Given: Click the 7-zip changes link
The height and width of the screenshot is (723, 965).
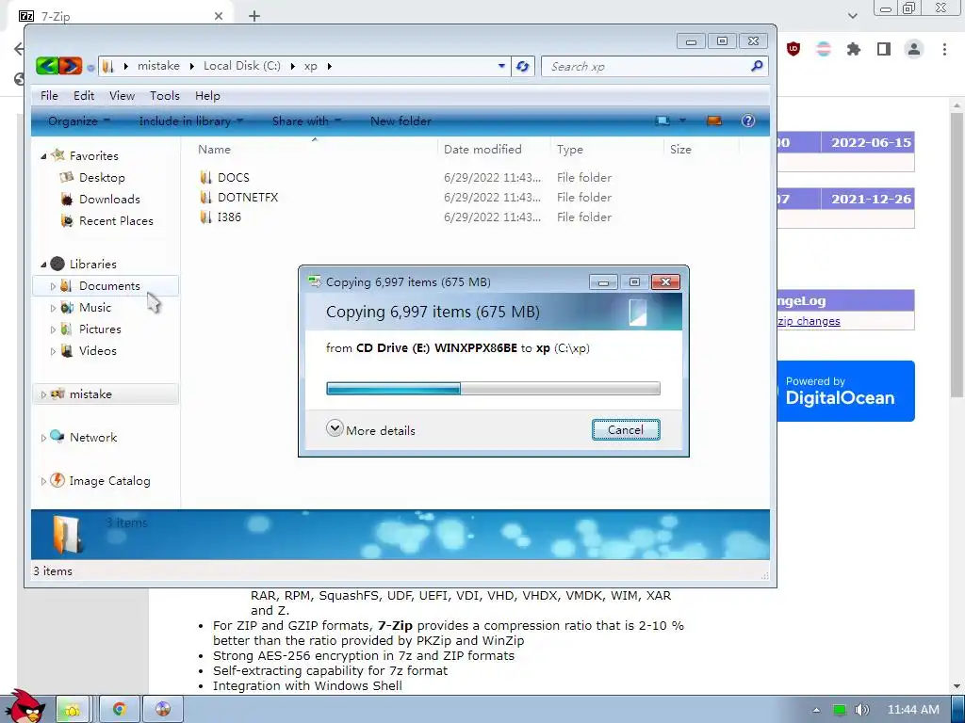Looking at the screenshot, I should coord(808,321).
